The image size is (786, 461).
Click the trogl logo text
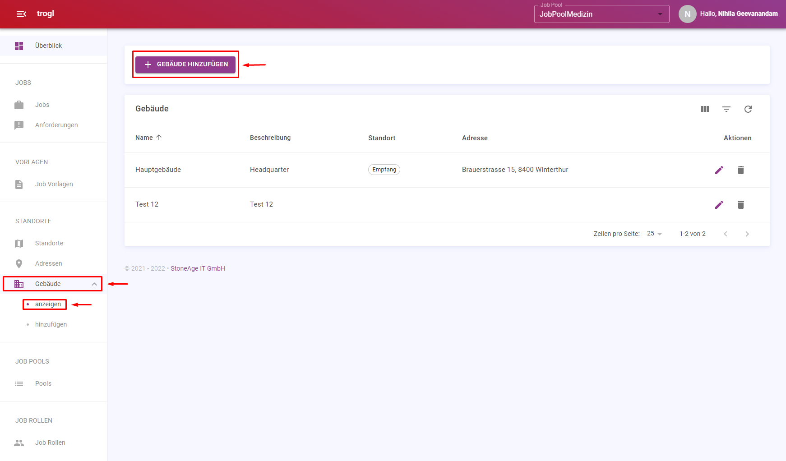pos(45,14)
